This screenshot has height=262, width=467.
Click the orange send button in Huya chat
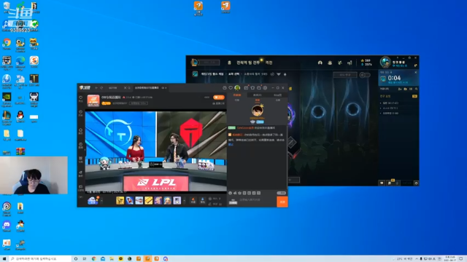[282, 202]
